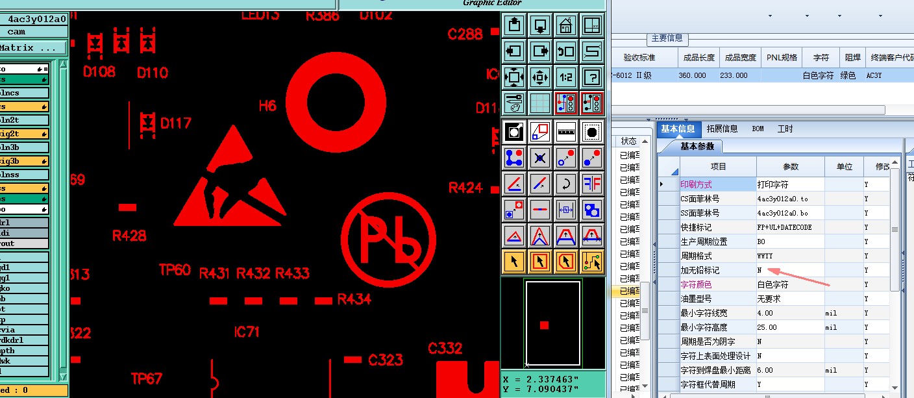Click the mirror FF flip icon

pyautogui.click(x=591, y=184)
